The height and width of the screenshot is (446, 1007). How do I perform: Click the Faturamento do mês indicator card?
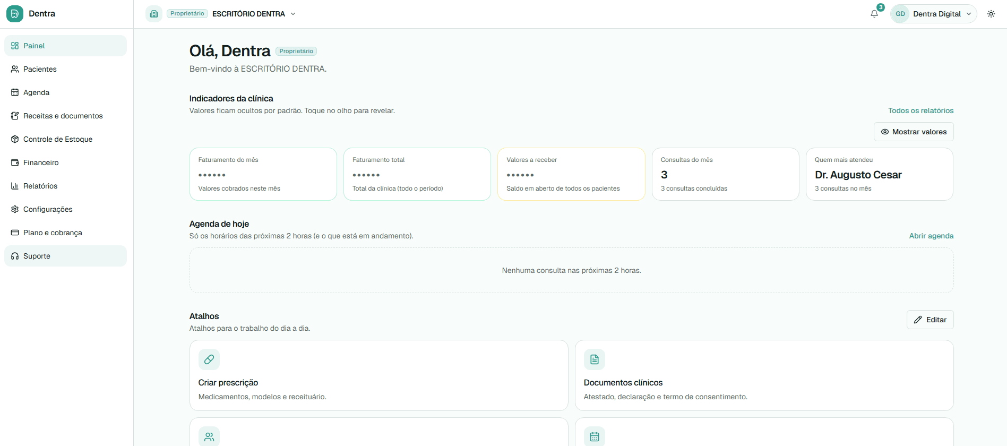[263, 174]
